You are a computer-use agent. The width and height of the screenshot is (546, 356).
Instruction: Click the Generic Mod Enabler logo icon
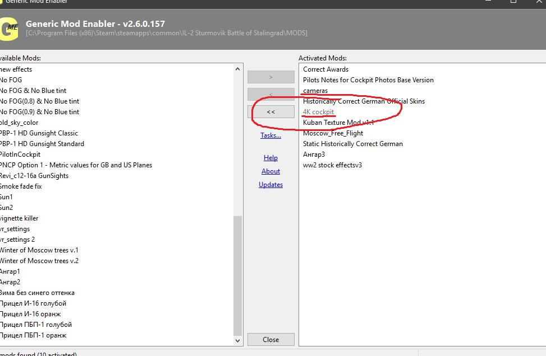click(x=9, y=29)
